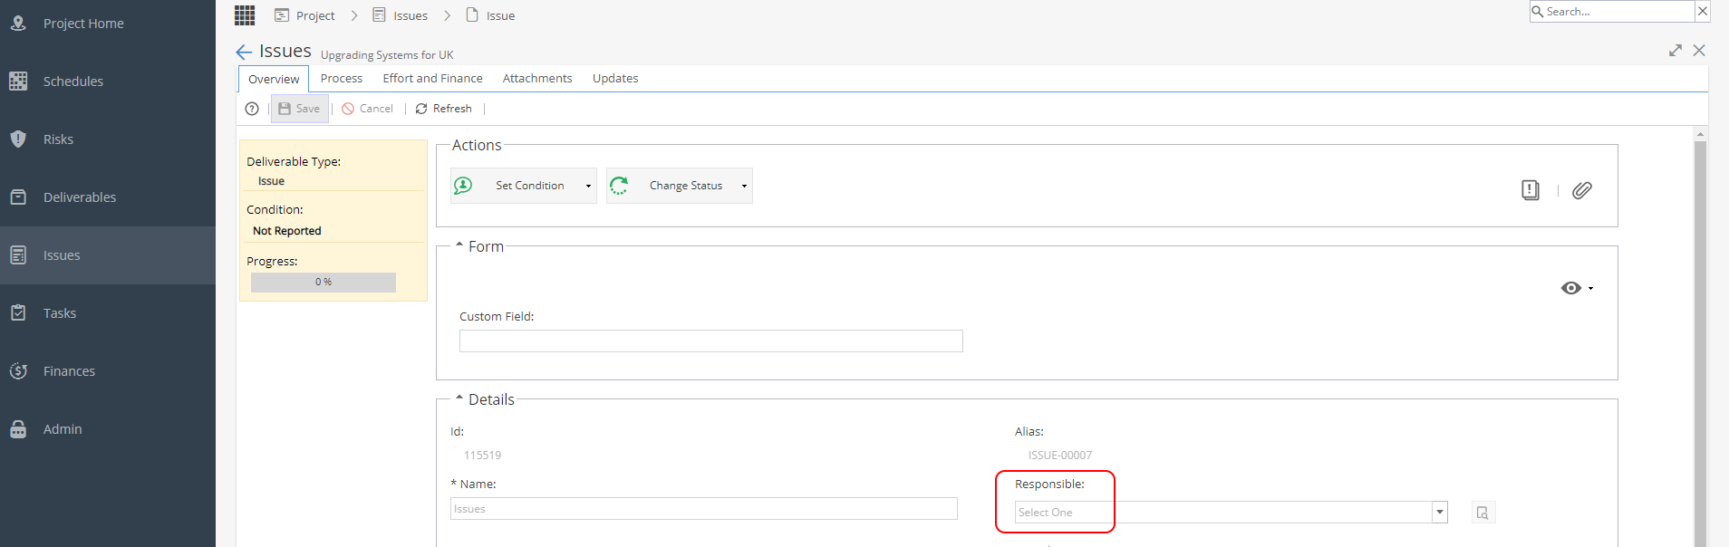Click the Refresh button
Screen dimensions: 1729x547
tap(444, 109)
